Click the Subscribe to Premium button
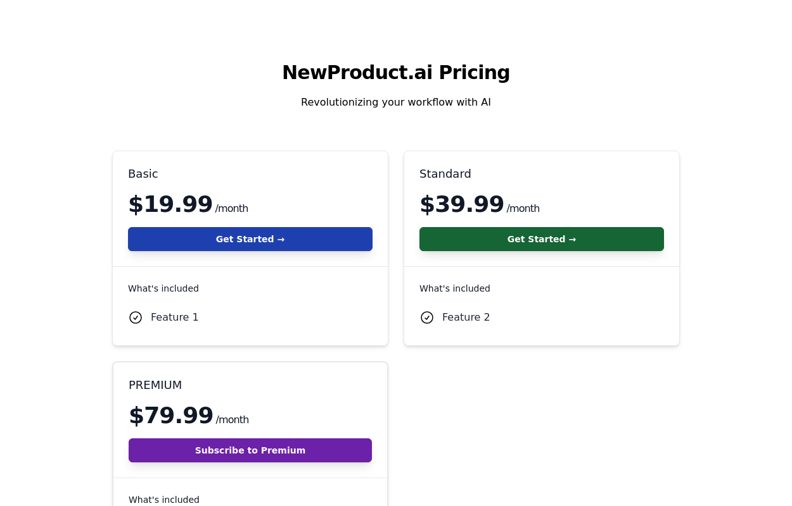Viewport: 792px width, 506px height. (250, 450)
